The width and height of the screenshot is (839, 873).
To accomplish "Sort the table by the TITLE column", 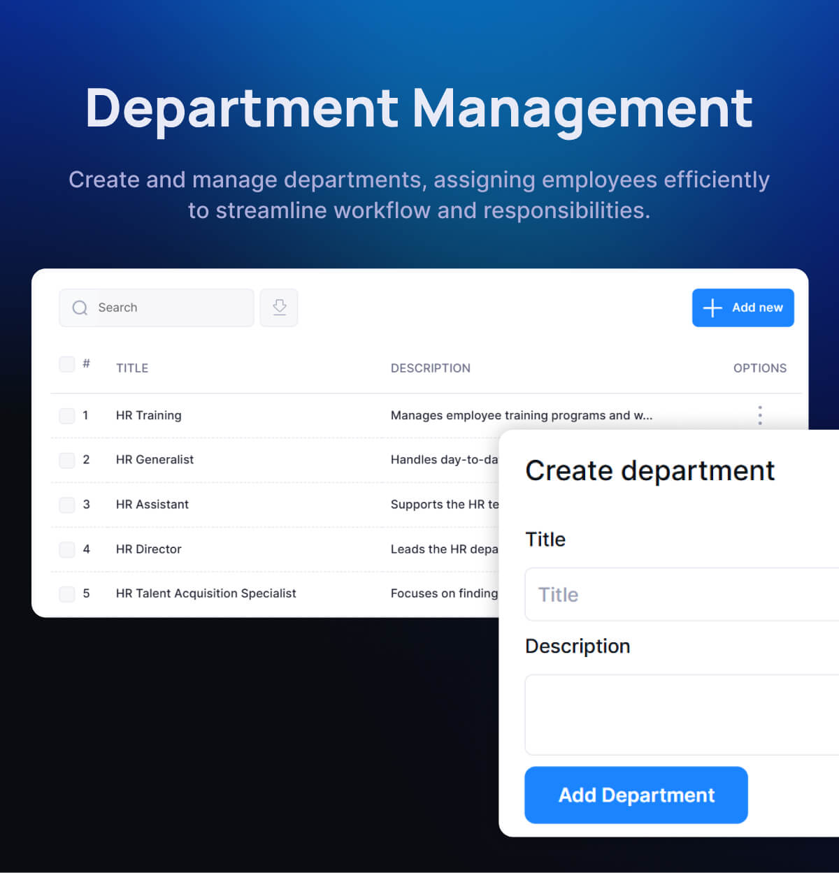I will pos(131,368).
